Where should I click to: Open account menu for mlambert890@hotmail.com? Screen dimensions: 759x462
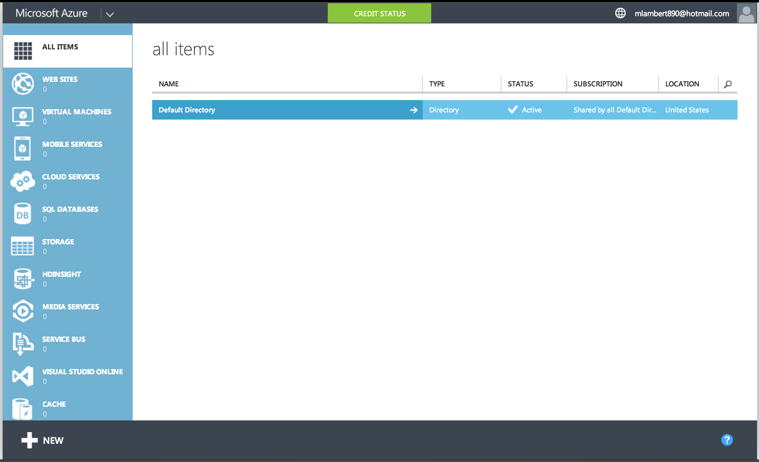(682, 13)
